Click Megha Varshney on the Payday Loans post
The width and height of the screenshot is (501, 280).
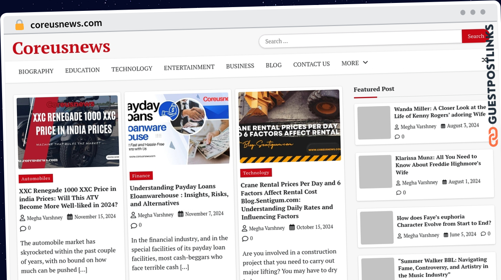(x=156, y=215)
